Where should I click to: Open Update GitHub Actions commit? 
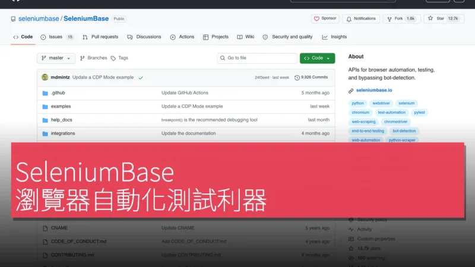(x=185, y=93)
